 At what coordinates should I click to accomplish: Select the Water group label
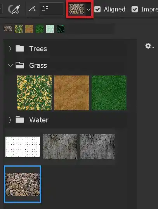[39, 120]
